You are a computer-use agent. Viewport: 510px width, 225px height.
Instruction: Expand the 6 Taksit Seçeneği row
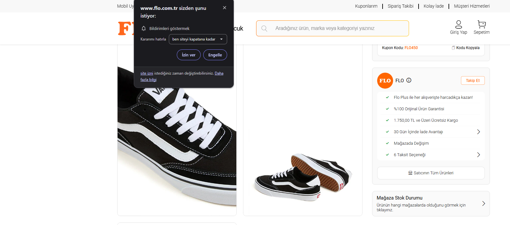(478, 155)
